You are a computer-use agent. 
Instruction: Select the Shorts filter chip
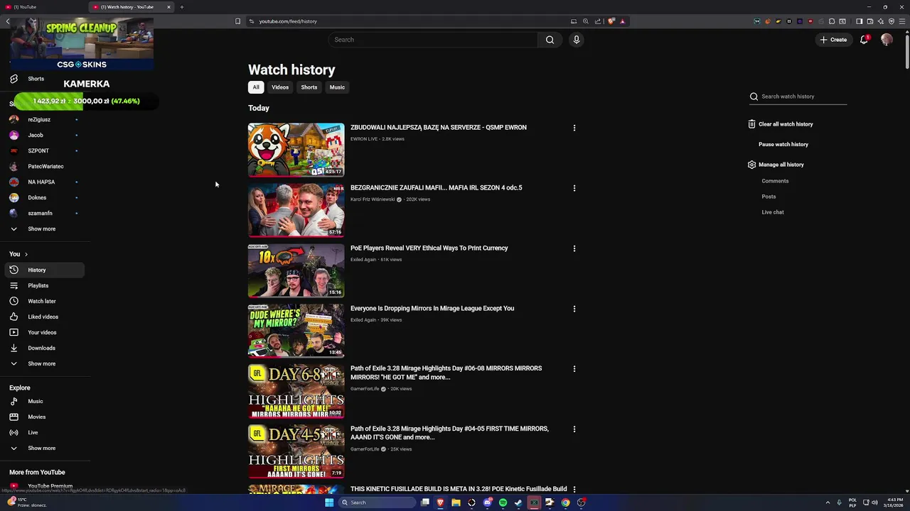tap(309, 87)
